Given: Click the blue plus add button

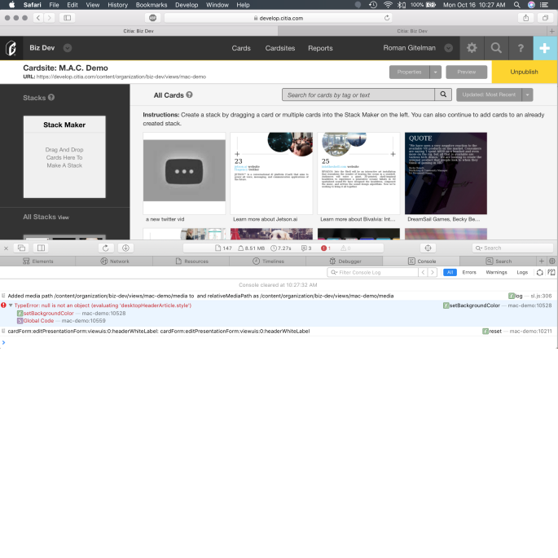Looking at the screenshot, I should click(x=545, y=48).
